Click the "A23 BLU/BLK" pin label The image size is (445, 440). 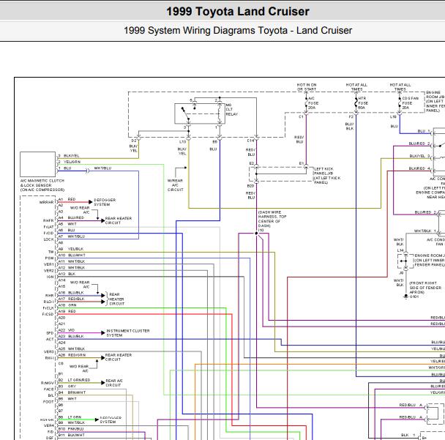point(71,336)
